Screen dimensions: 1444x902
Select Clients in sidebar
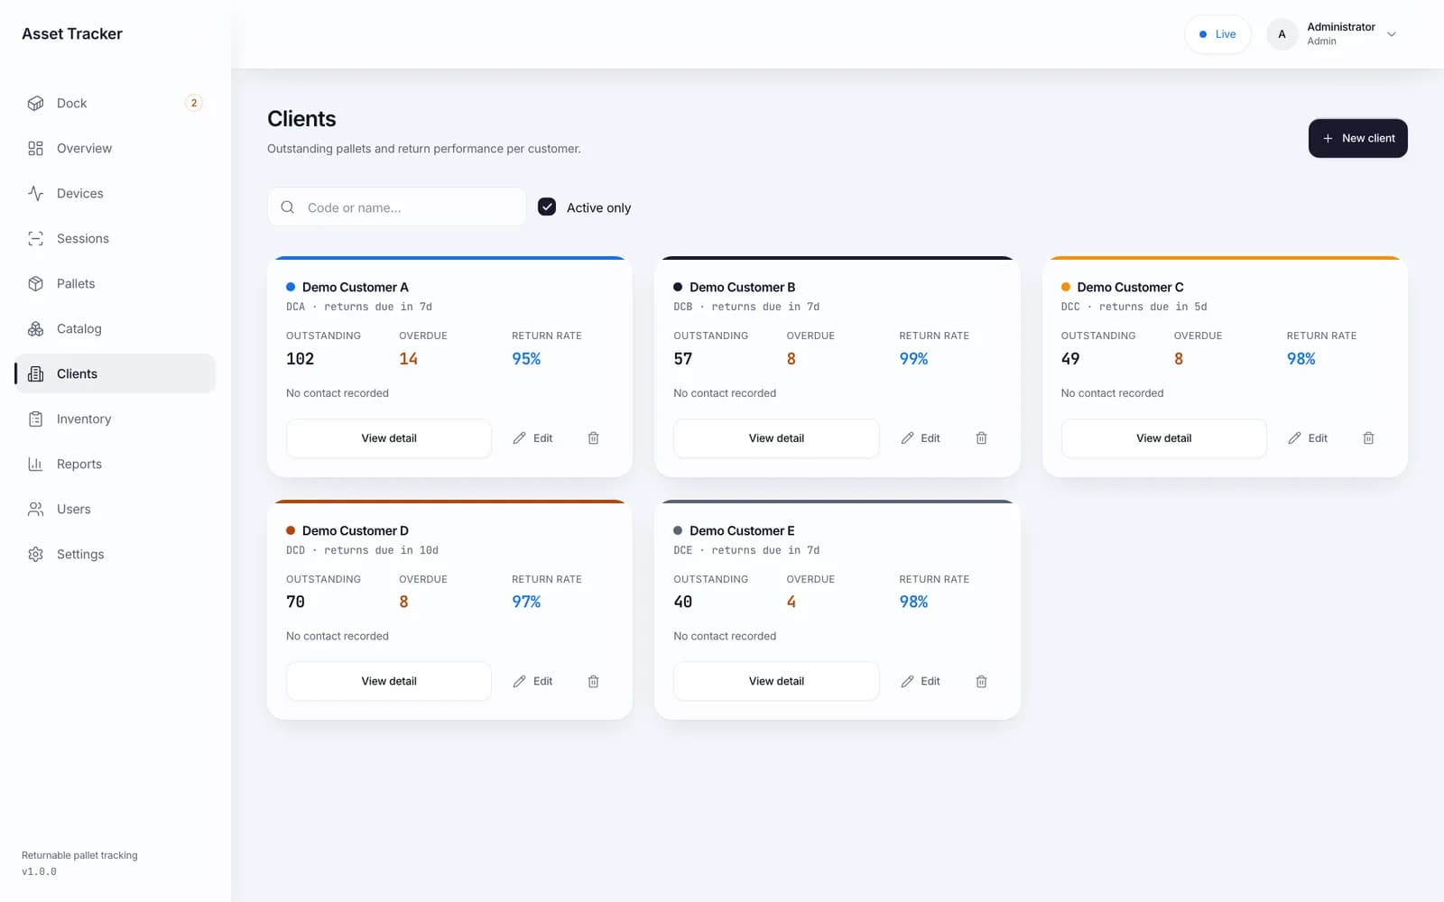click(x=115, y=373)
